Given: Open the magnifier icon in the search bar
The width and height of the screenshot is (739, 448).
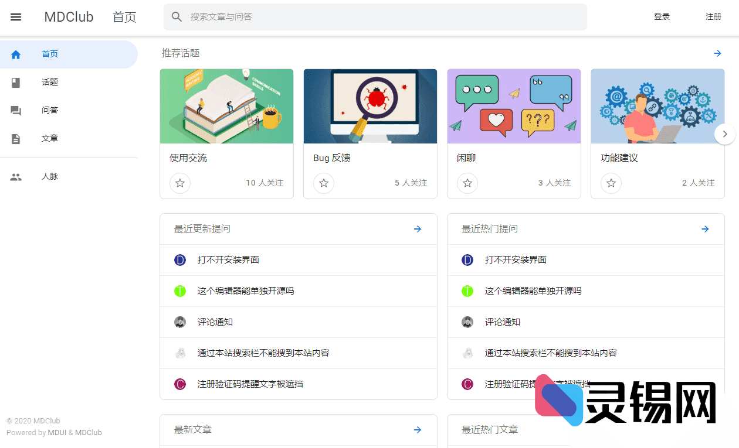Looking at the screenshot, I should [177, 17].
